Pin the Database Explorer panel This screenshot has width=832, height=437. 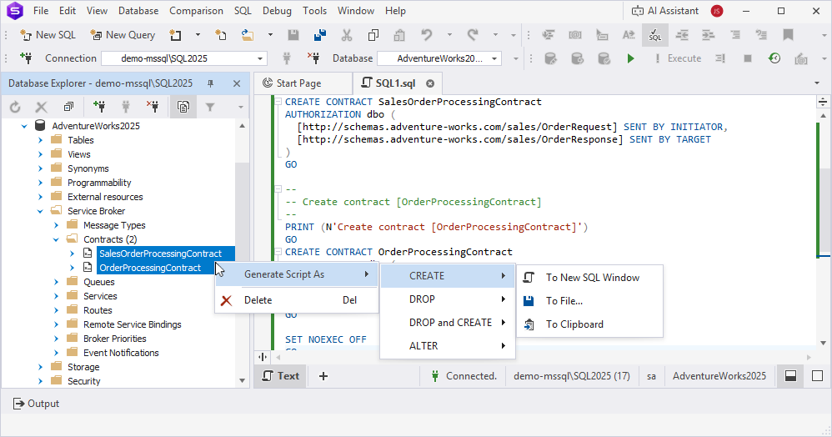click(210, 83)
